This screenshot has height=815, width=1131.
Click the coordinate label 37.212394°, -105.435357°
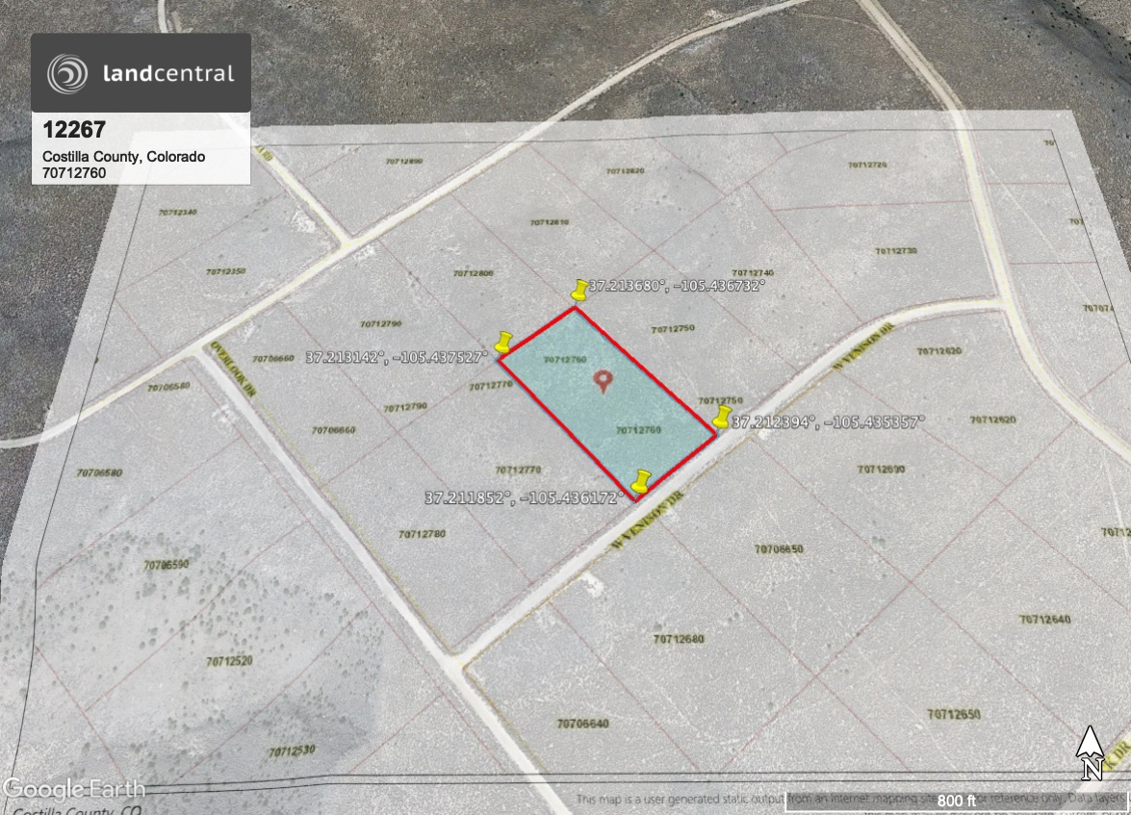click(x=828, y=421)
